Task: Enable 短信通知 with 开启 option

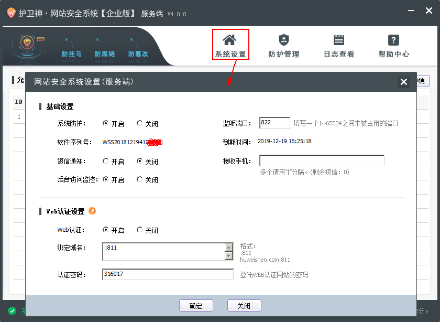Action: [106, 162]
